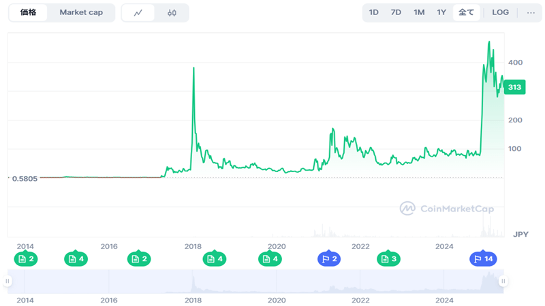Viewport: 545px width, 306px height.
Task: Open the blue flag marker showing 14 events
Action: click(483, 258)
